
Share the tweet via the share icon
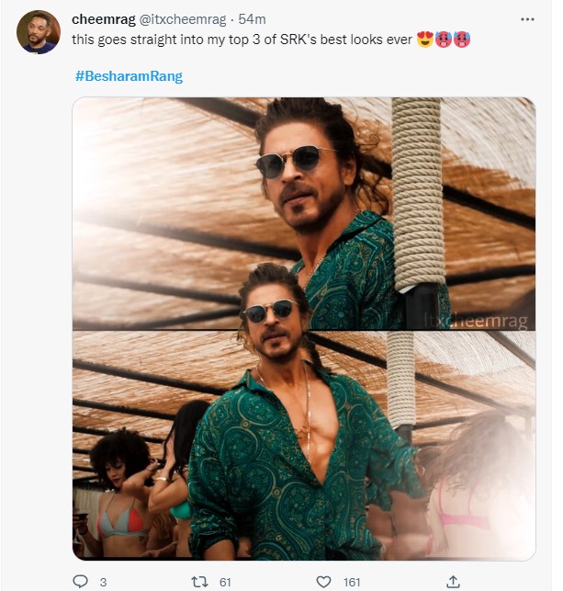[x=453, y=581]
